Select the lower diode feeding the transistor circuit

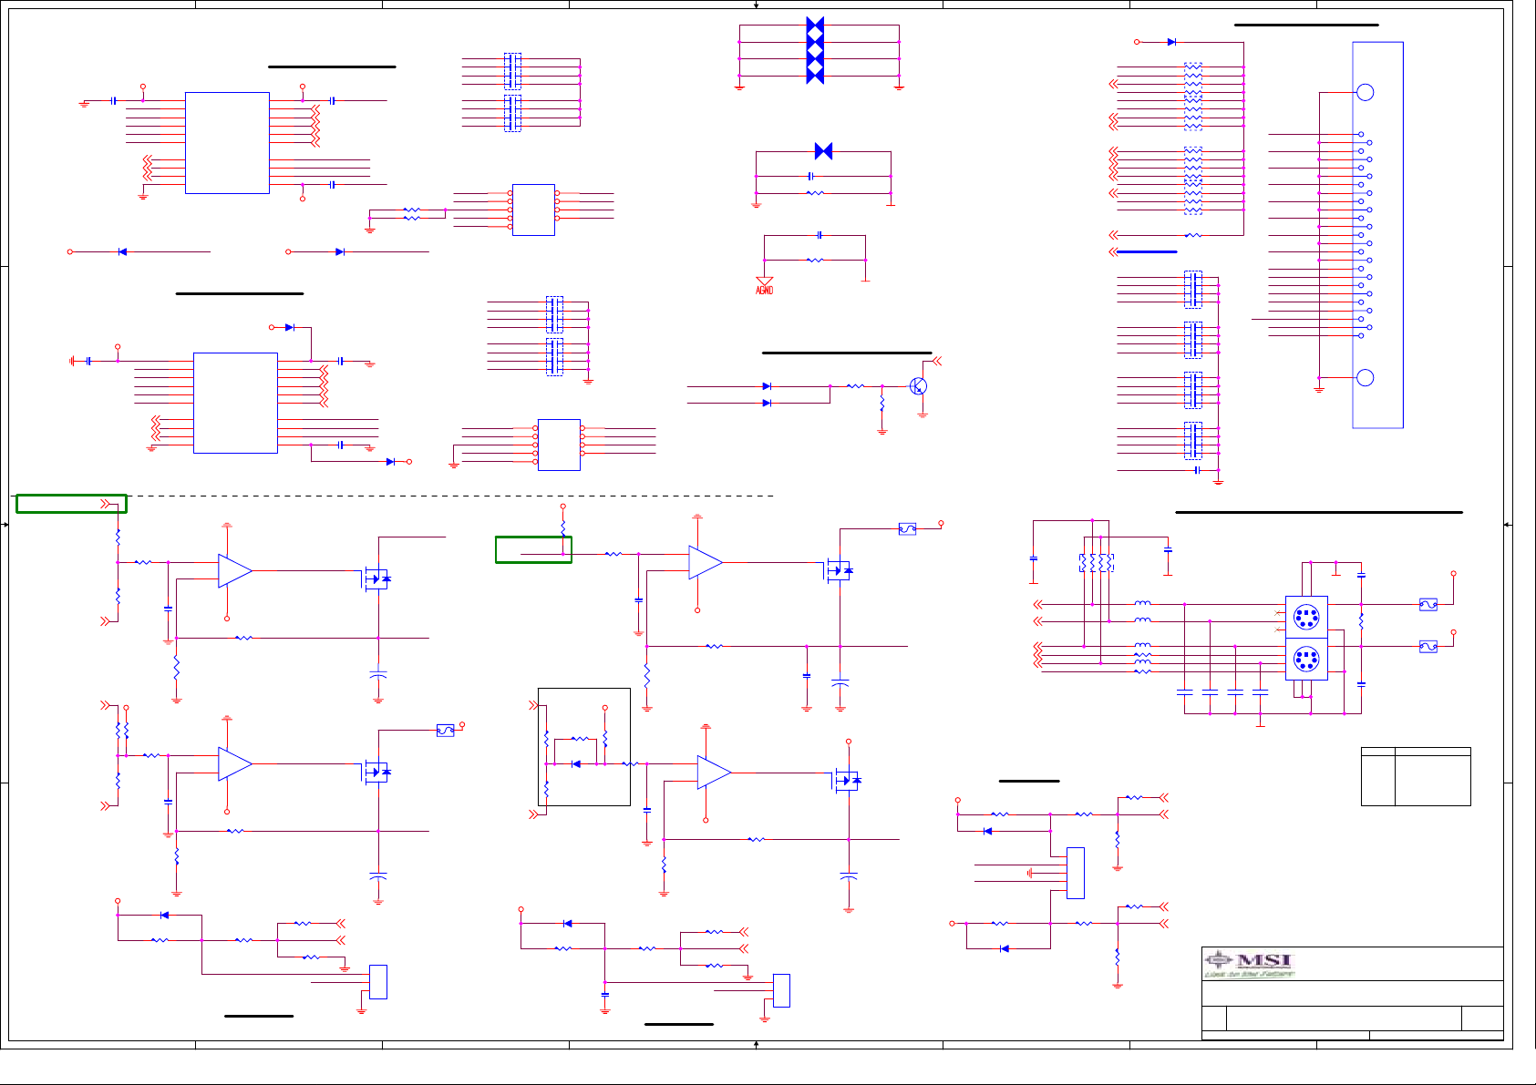[767, 403]
